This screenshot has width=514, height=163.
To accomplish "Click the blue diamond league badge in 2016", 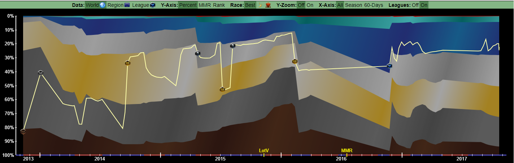I will tap(389, 65).
